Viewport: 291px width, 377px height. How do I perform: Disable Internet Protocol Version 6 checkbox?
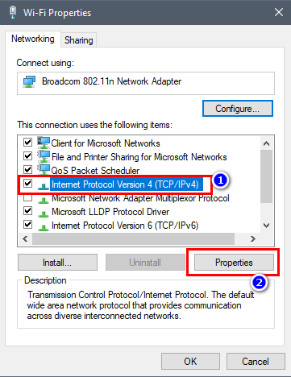click(28, 224)
